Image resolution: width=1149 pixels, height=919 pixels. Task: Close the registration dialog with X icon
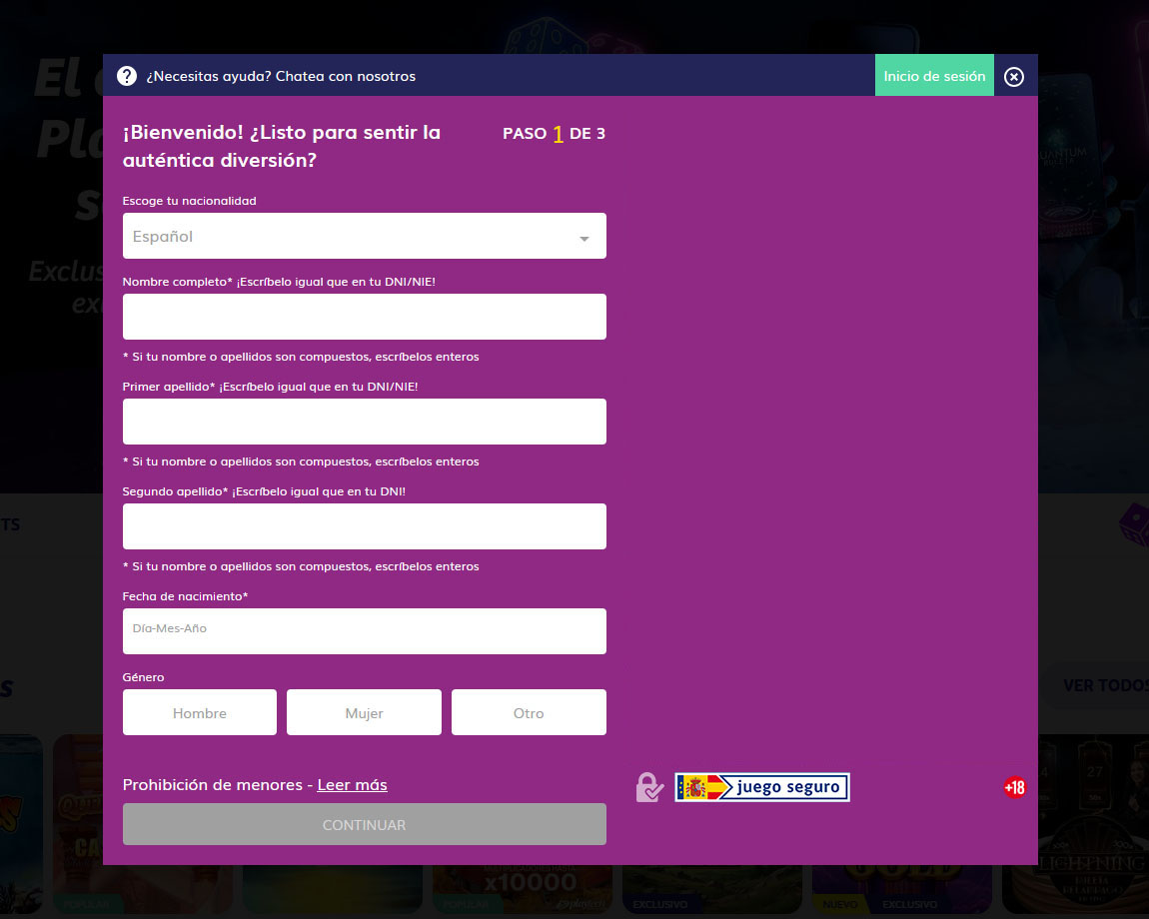click(1014, 77)
